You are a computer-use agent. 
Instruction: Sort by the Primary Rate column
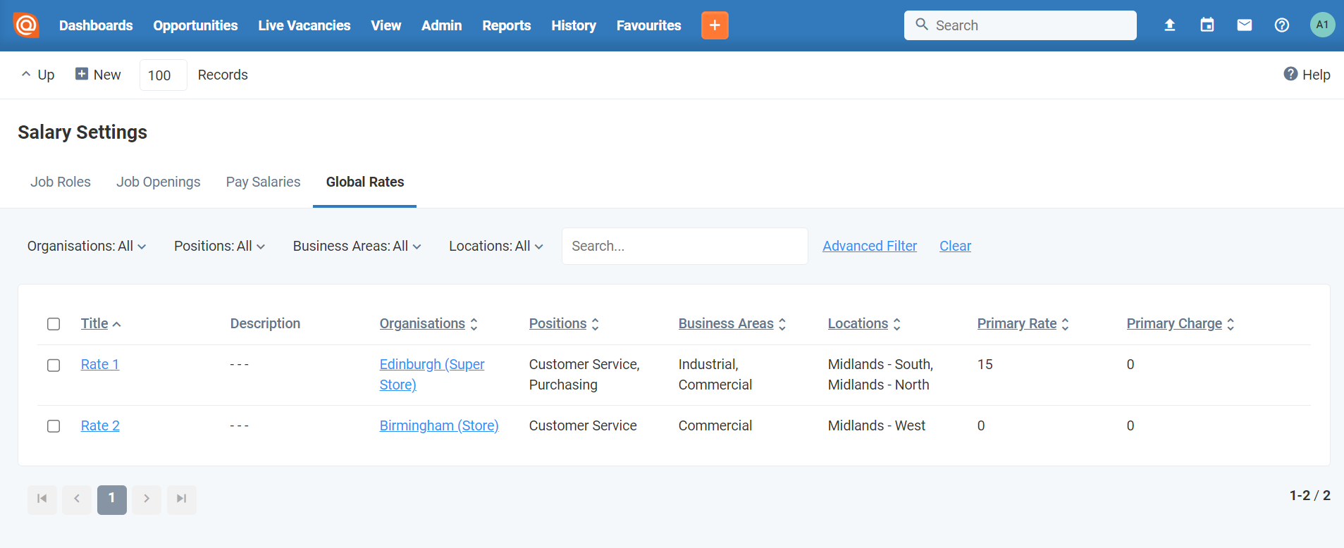coord(1023,323)
